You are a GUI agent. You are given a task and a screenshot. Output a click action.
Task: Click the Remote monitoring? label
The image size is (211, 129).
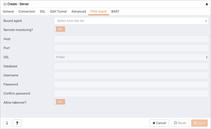tap(18, 30)
